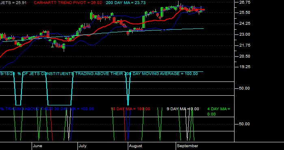The image size is (284, 150).
Task: Click the 19.25 price axis label
Action: [x=245, y=67]
